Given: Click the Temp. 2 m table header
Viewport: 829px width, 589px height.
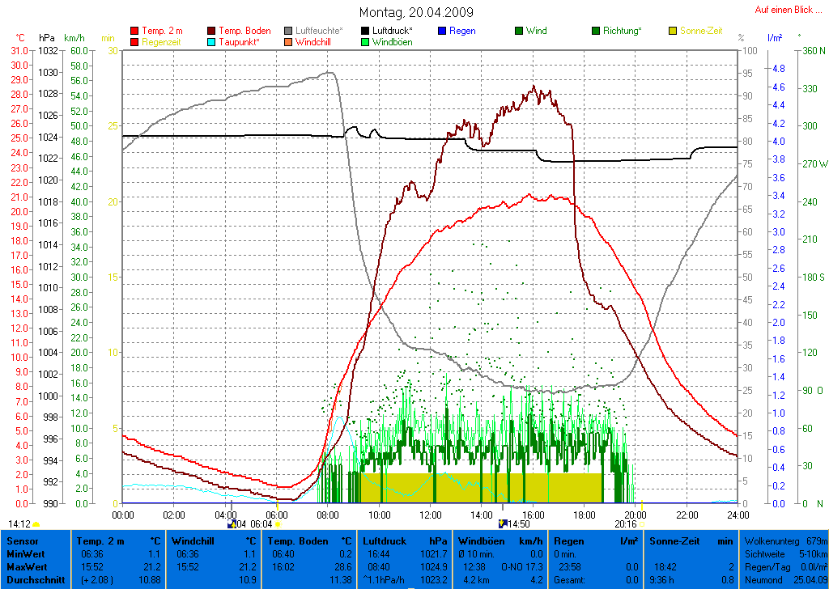Looking at the screenshot, I should pos(102,540).
